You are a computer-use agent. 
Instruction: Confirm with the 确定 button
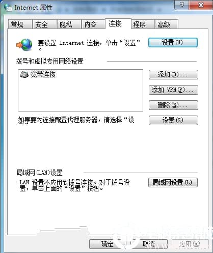pos(107,244)
